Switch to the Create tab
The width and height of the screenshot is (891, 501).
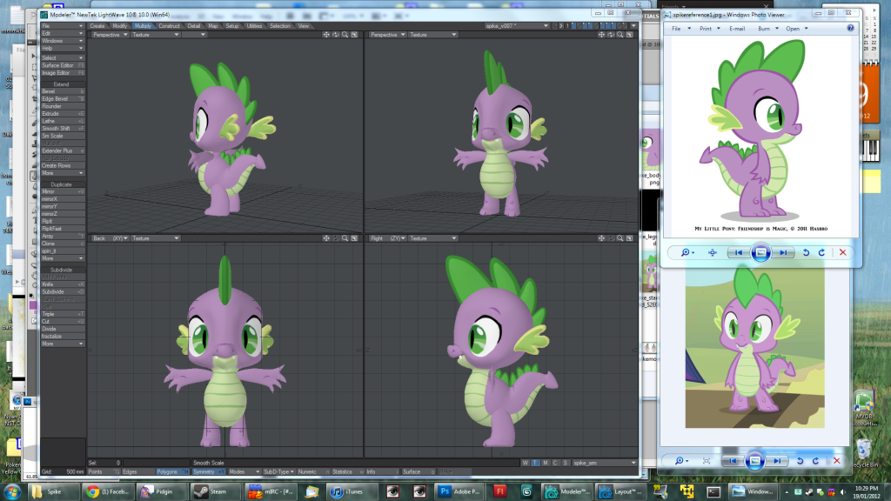click(97, 26)
